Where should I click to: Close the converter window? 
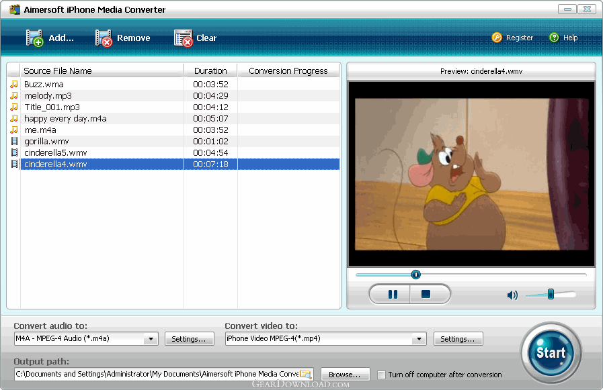coord(588,9)
